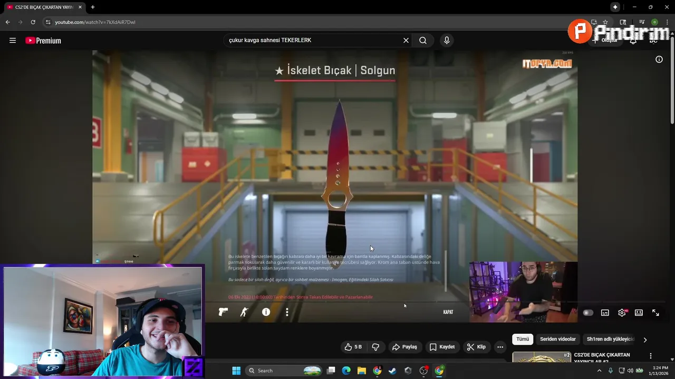The height and width of the screenshot is (379, 675).
Task: Select the Tümü filter chip
Action: 523,340
